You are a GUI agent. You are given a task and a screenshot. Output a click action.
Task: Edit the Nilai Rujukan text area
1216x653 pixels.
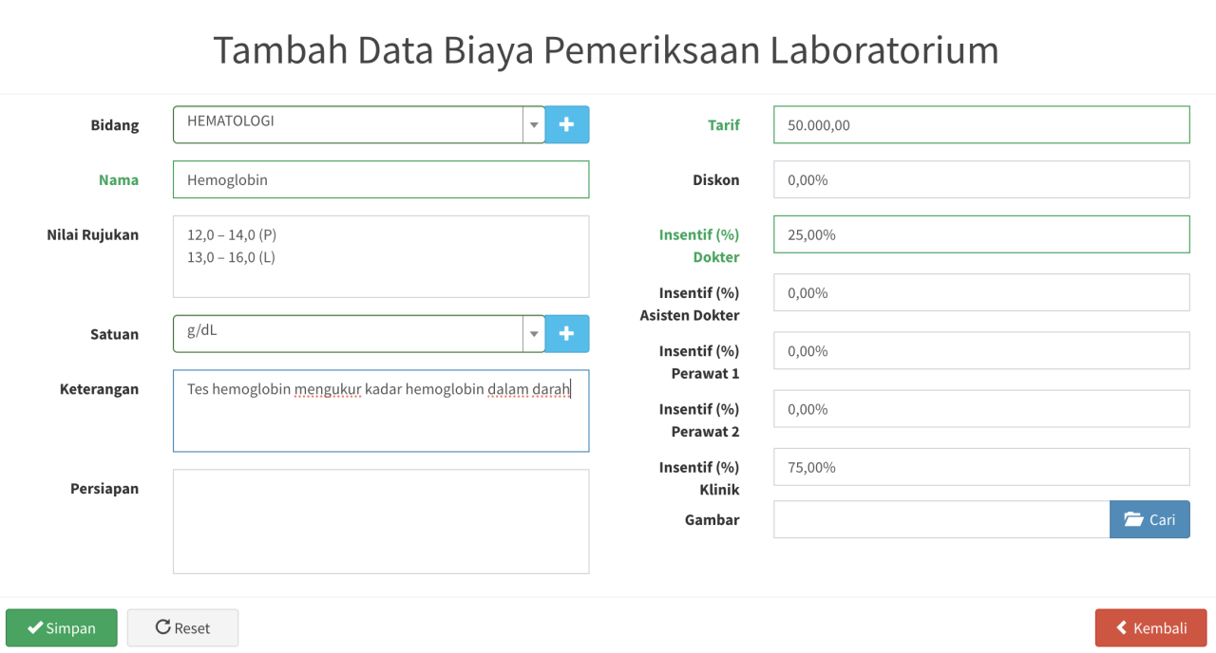(381, 256)
